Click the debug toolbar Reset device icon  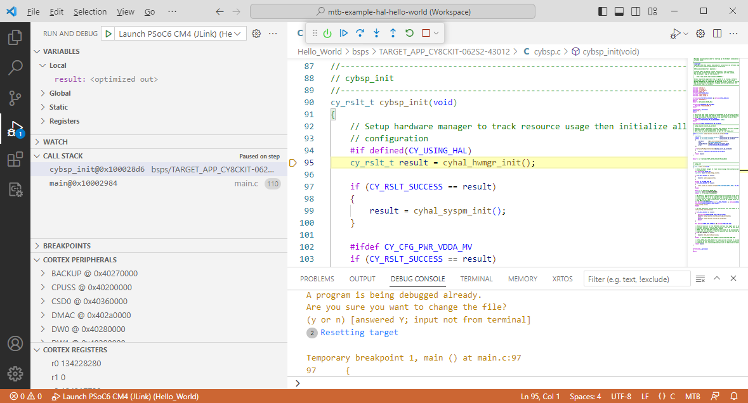click(327, 33)
